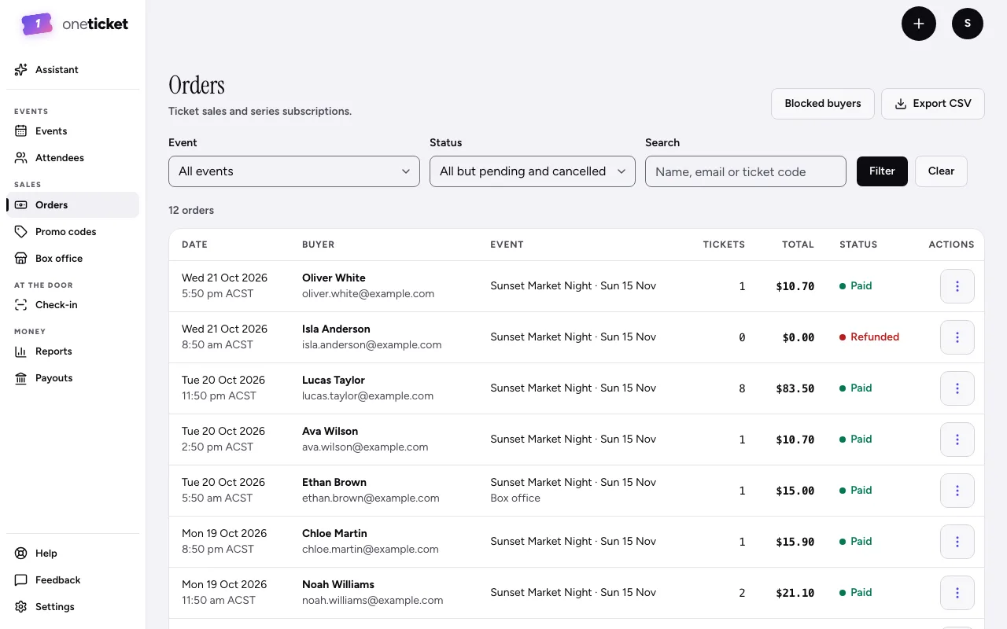Viewport: 1007px width, 629px height.
Task: Apply filters with the Filter button
Action: click(x=882, y=171)
